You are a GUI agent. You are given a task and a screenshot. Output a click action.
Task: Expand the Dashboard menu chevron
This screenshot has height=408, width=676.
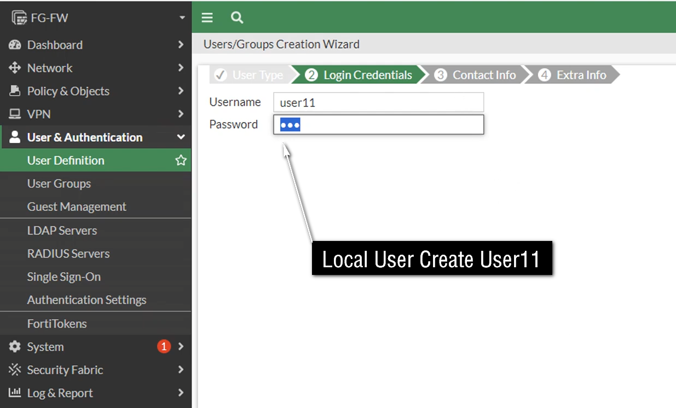(181, 45)
